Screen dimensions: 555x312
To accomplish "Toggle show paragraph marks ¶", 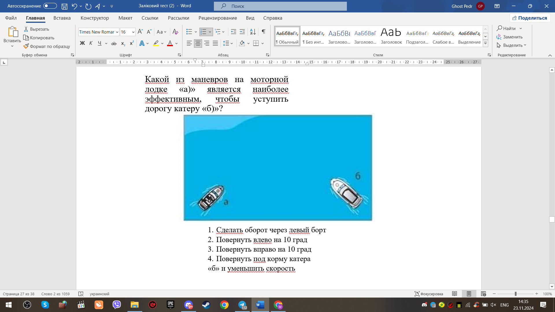I will 263,32.
